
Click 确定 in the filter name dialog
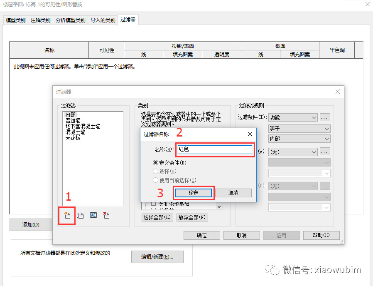(x=194, y=193)
